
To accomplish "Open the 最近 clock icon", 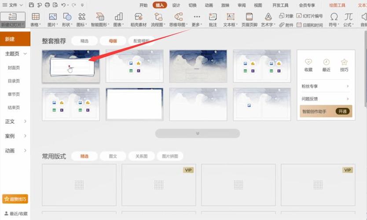I will [326, 62].
